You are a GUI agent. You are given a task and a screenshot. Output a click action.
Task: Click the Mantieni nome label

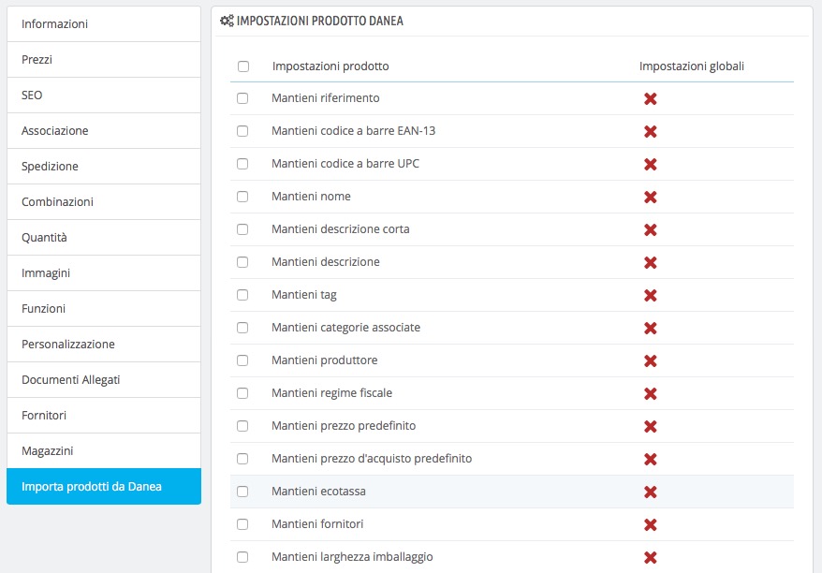point(311,197)
